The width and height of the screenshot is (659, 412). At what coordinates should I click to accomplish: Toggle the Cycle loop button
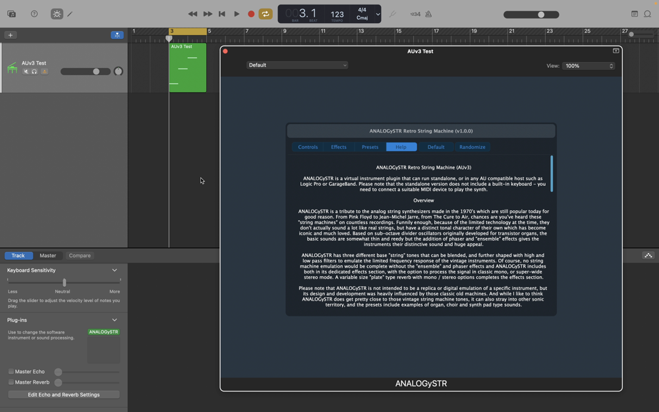[x=265, y=14]
